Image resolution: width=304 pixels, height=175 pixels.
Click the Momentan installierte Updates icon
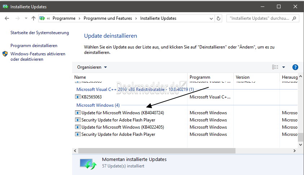pyautogui.click(x=88, y=164)
